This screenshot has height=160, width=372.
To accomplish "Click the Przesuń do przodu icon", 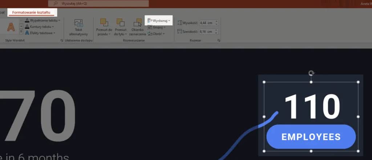I will [104, 22].
